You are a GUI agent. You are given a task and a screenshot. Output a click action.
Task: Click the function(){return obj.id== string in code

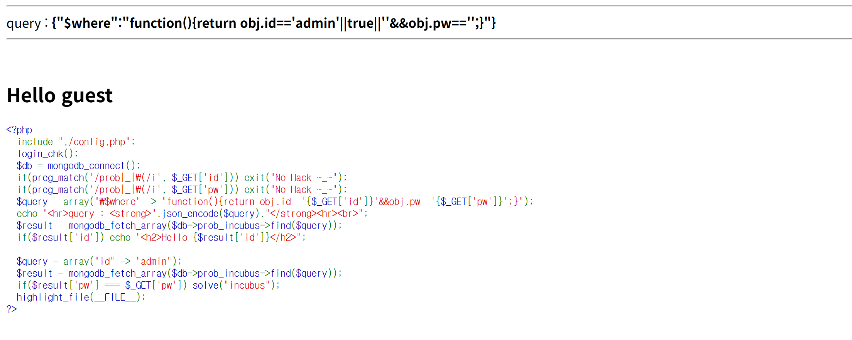(232, 202)
